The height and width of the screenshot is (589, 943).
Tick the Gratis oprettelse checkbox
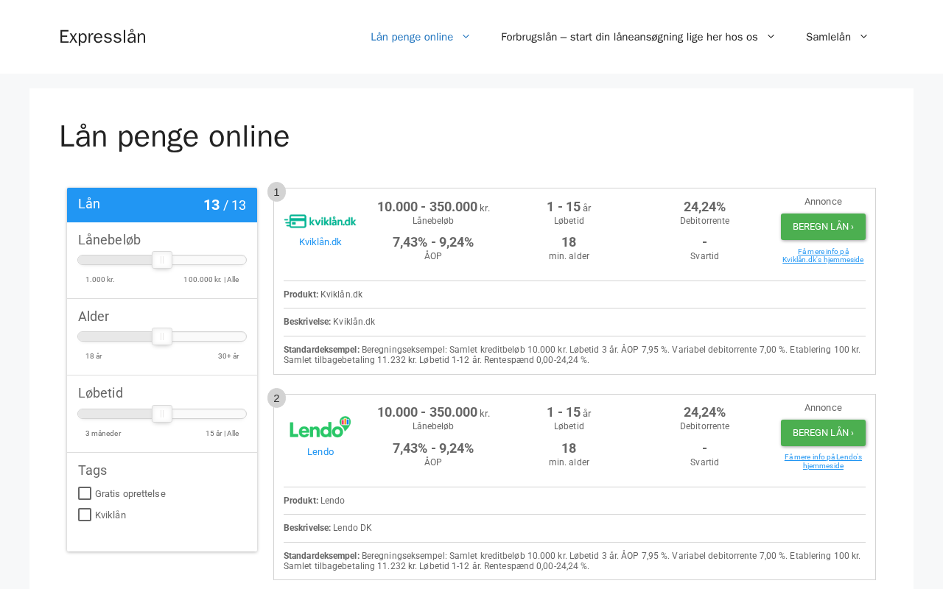[85, 493]
